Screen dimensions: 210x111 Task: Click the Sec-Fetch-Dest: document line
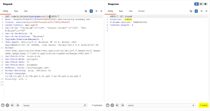click(x=22, y=65)
